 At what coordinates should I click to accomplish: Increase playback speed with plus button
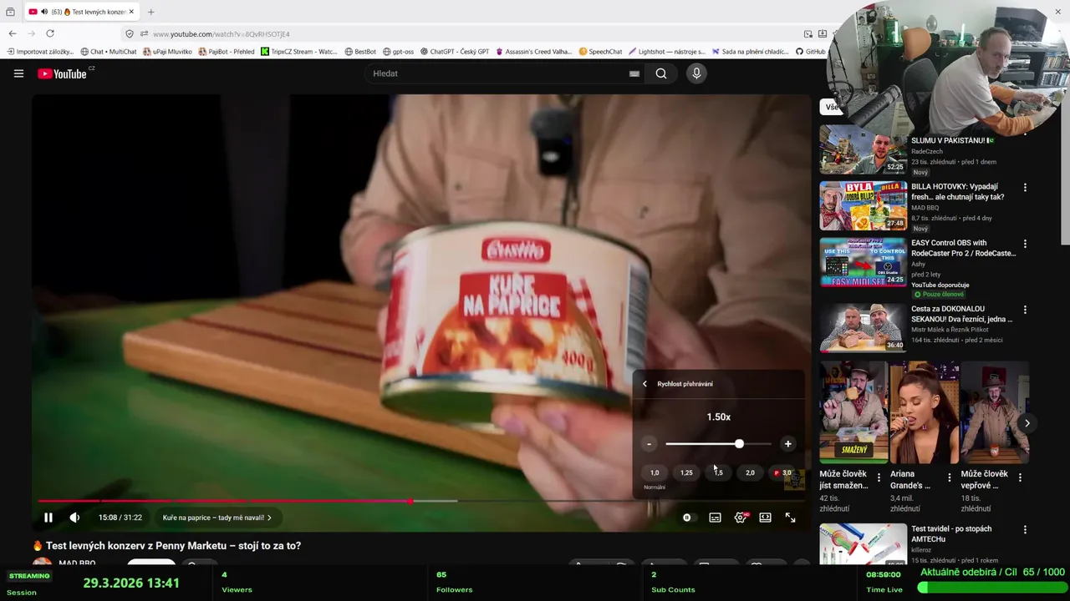(x=787, y=444)
